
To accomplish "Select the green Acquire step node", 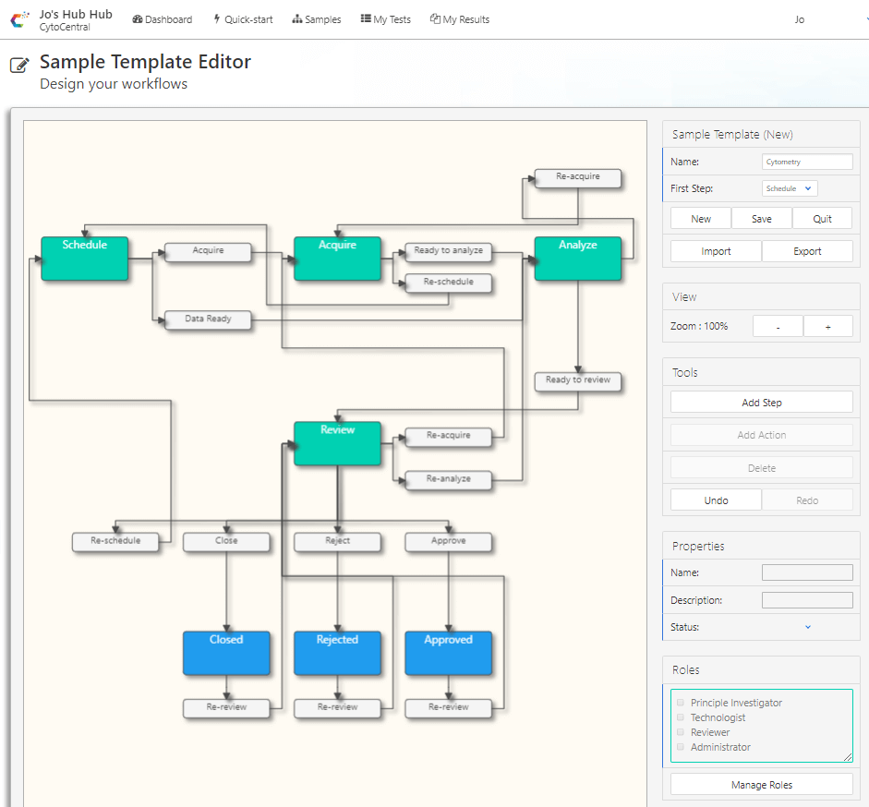I will tap(337, 259).
